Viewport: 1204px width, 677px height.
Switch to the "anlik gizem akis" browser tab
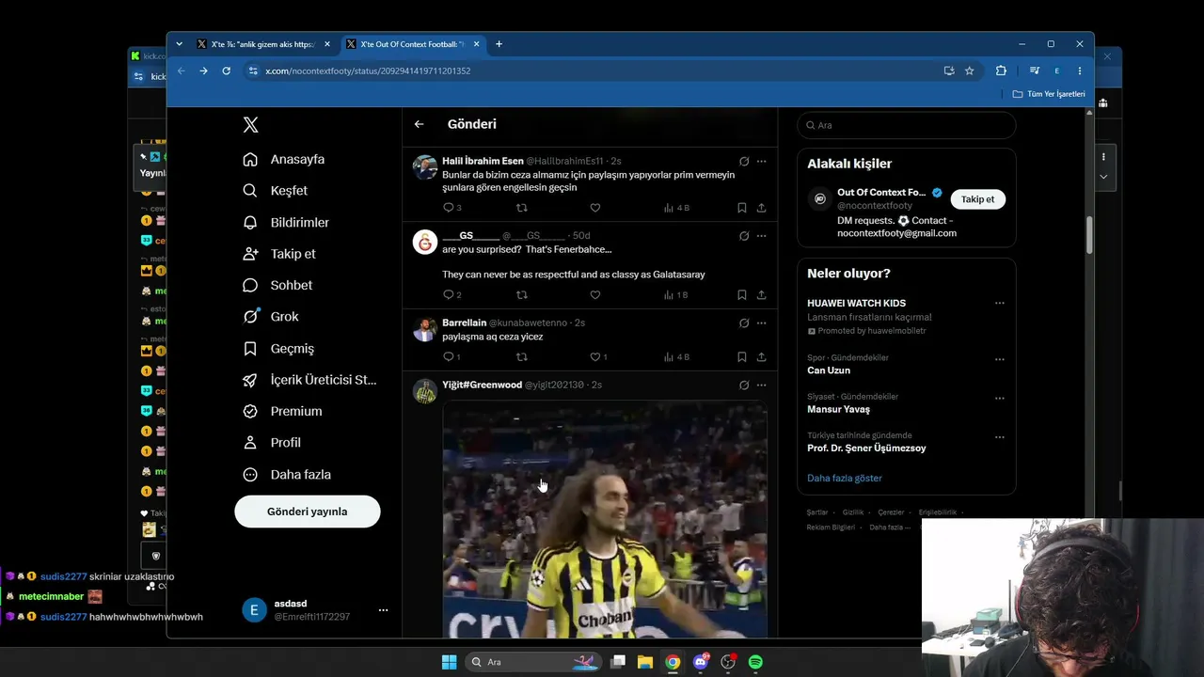tap(263, 44)
